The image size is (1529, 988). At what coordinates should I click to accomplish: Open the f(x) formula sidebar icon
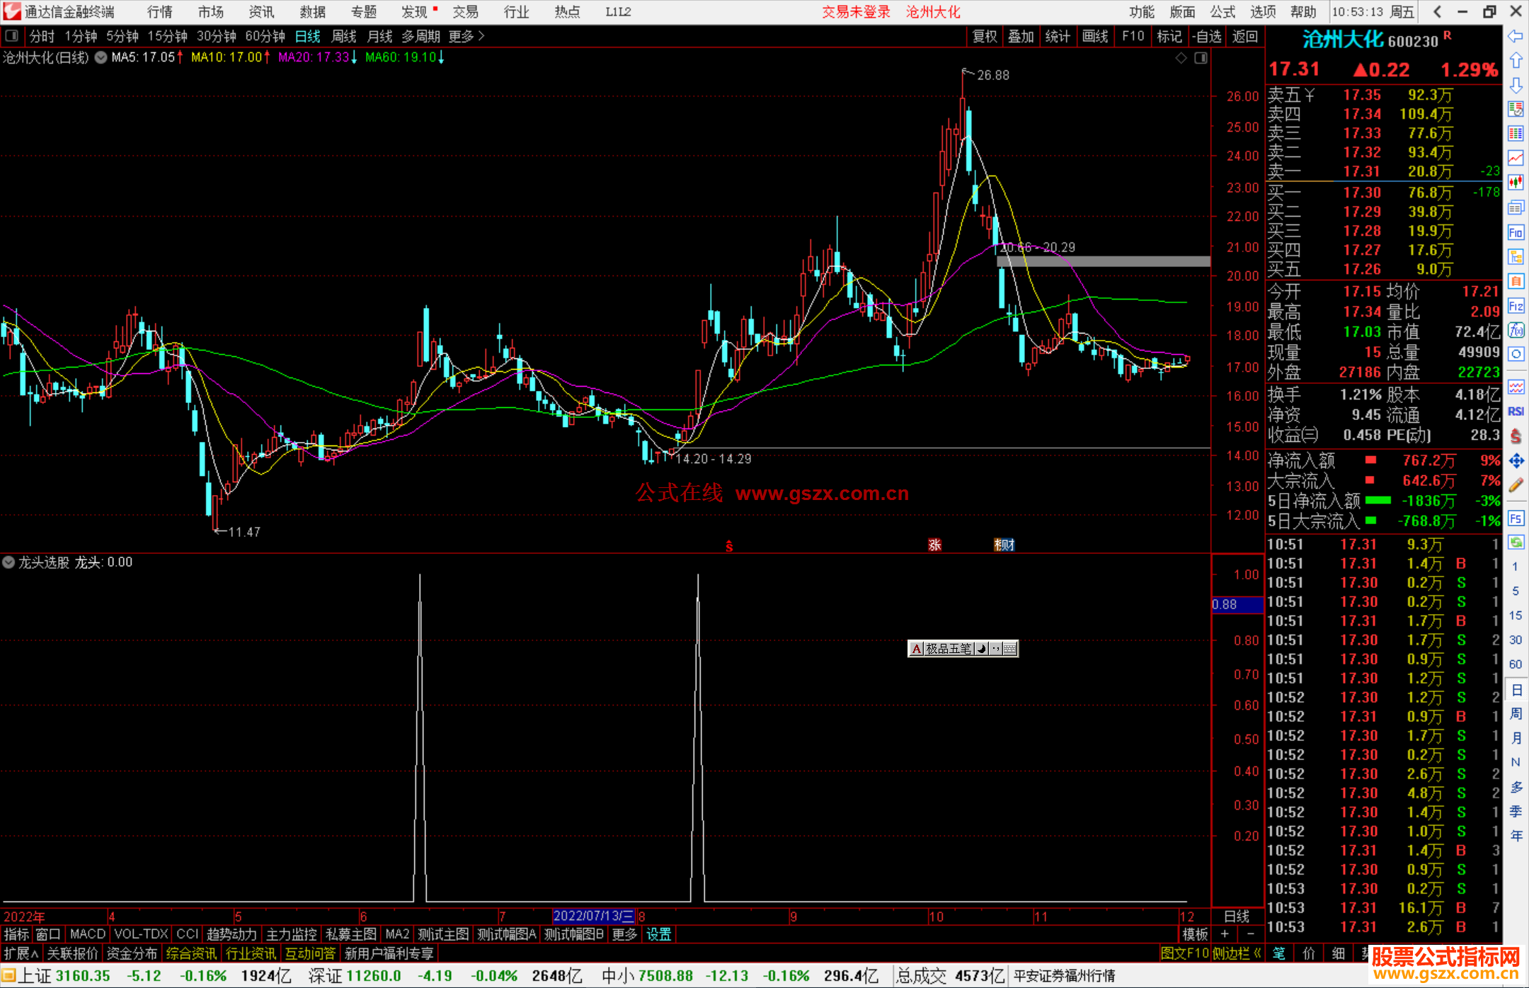1516,330
